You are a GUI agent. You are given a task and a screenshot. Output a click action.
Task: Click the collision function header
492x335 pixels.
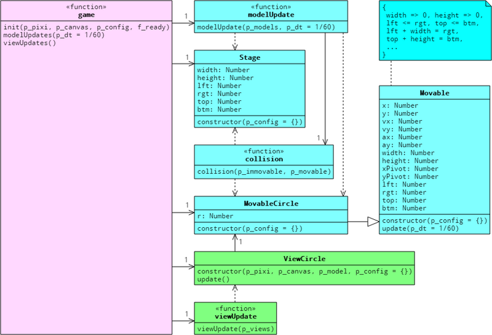264,155
